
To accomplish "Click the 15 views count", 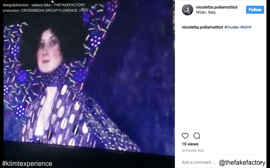I will (190, 144).
